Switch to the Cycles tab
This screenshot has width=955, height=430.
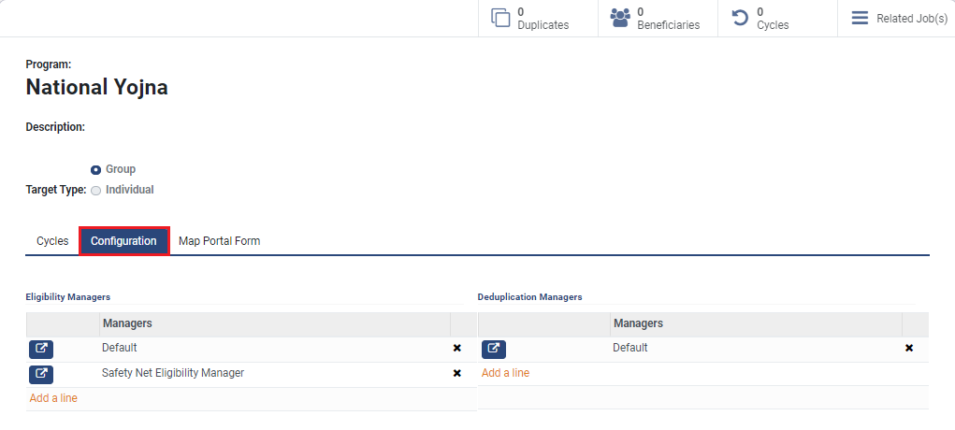coord(52,241)
